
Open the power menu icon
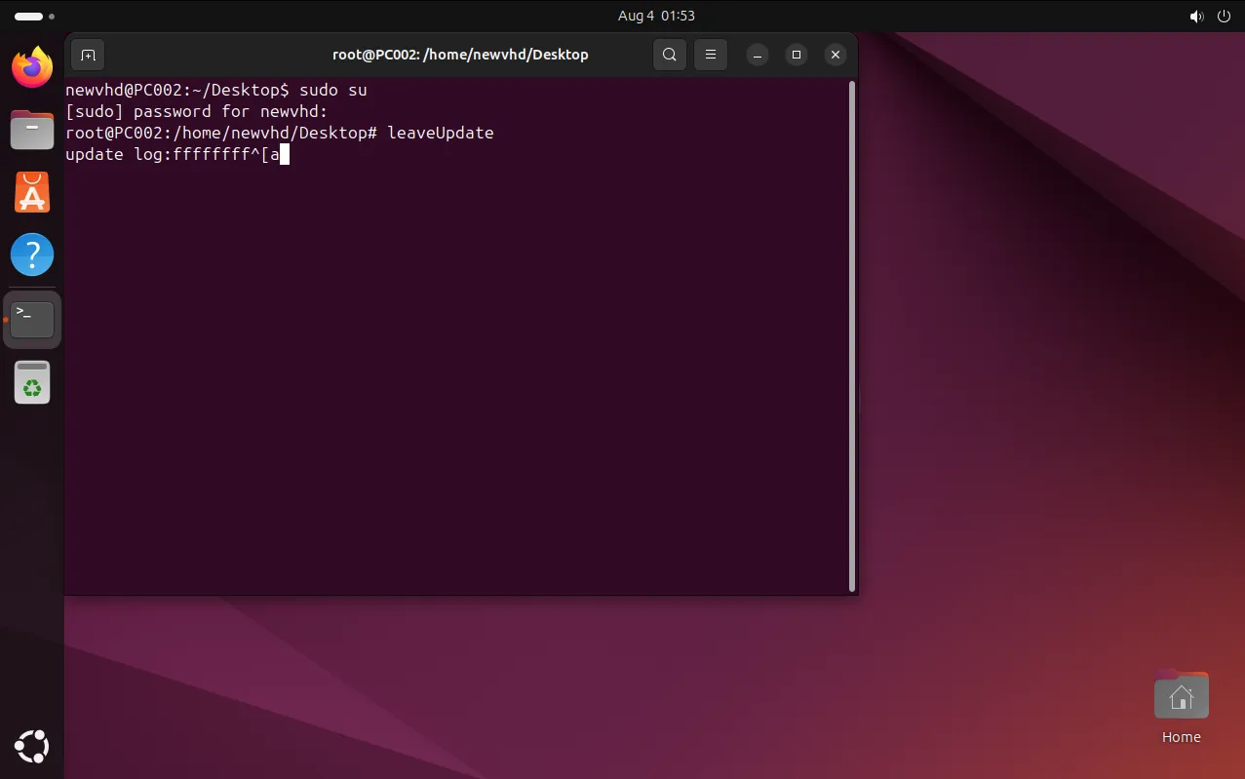click(x=1225, y=17)
